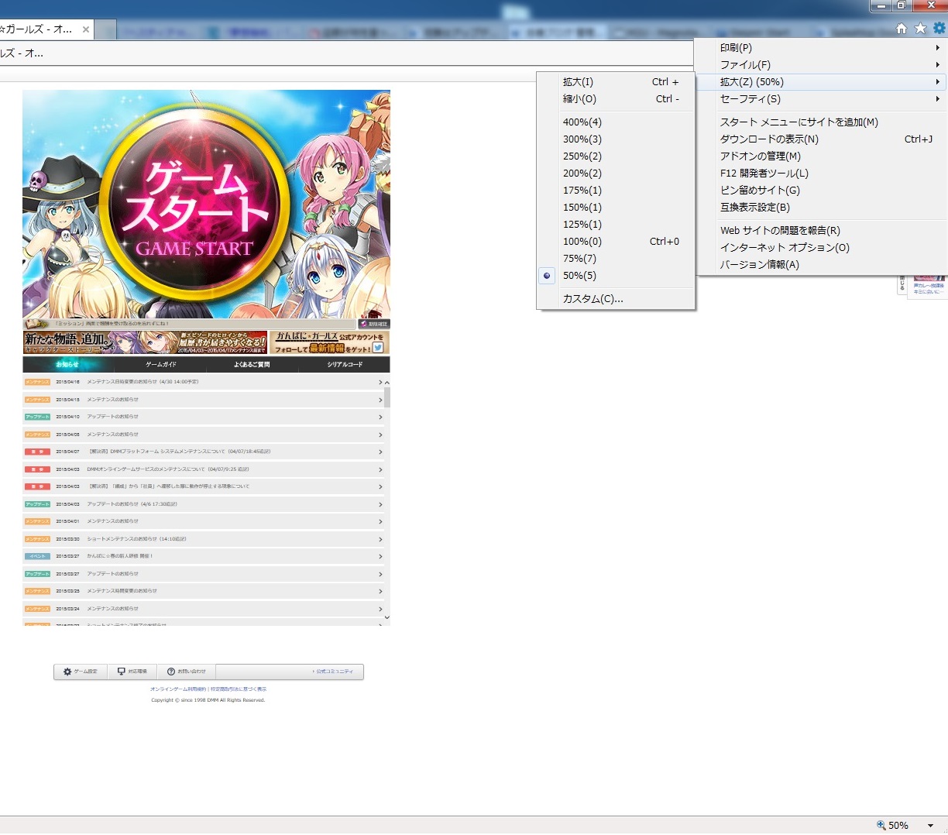This screenshot has width=948, height=835.
Task: Click the news list scrollbar thumb
Action: click(x=387, y=397)
